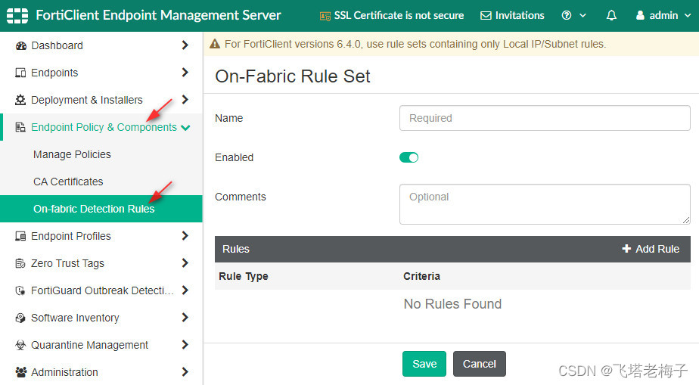Expand FortiGuard Outbreak Detection chevron
This screenshot has width=699, height=385.
(185, 290)
